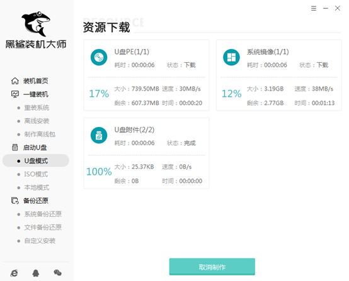
Task: Open the 备份还原 section
Action: point(36,201)
